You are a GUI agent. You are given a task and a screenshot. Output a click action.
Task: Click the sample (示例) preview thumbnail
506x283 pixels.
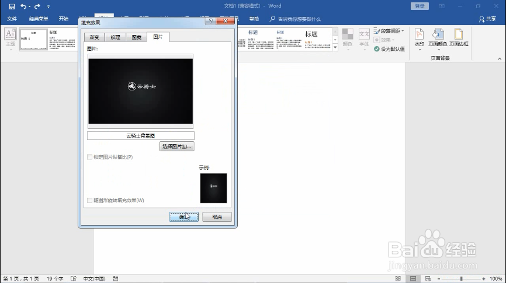click(213, 188)
